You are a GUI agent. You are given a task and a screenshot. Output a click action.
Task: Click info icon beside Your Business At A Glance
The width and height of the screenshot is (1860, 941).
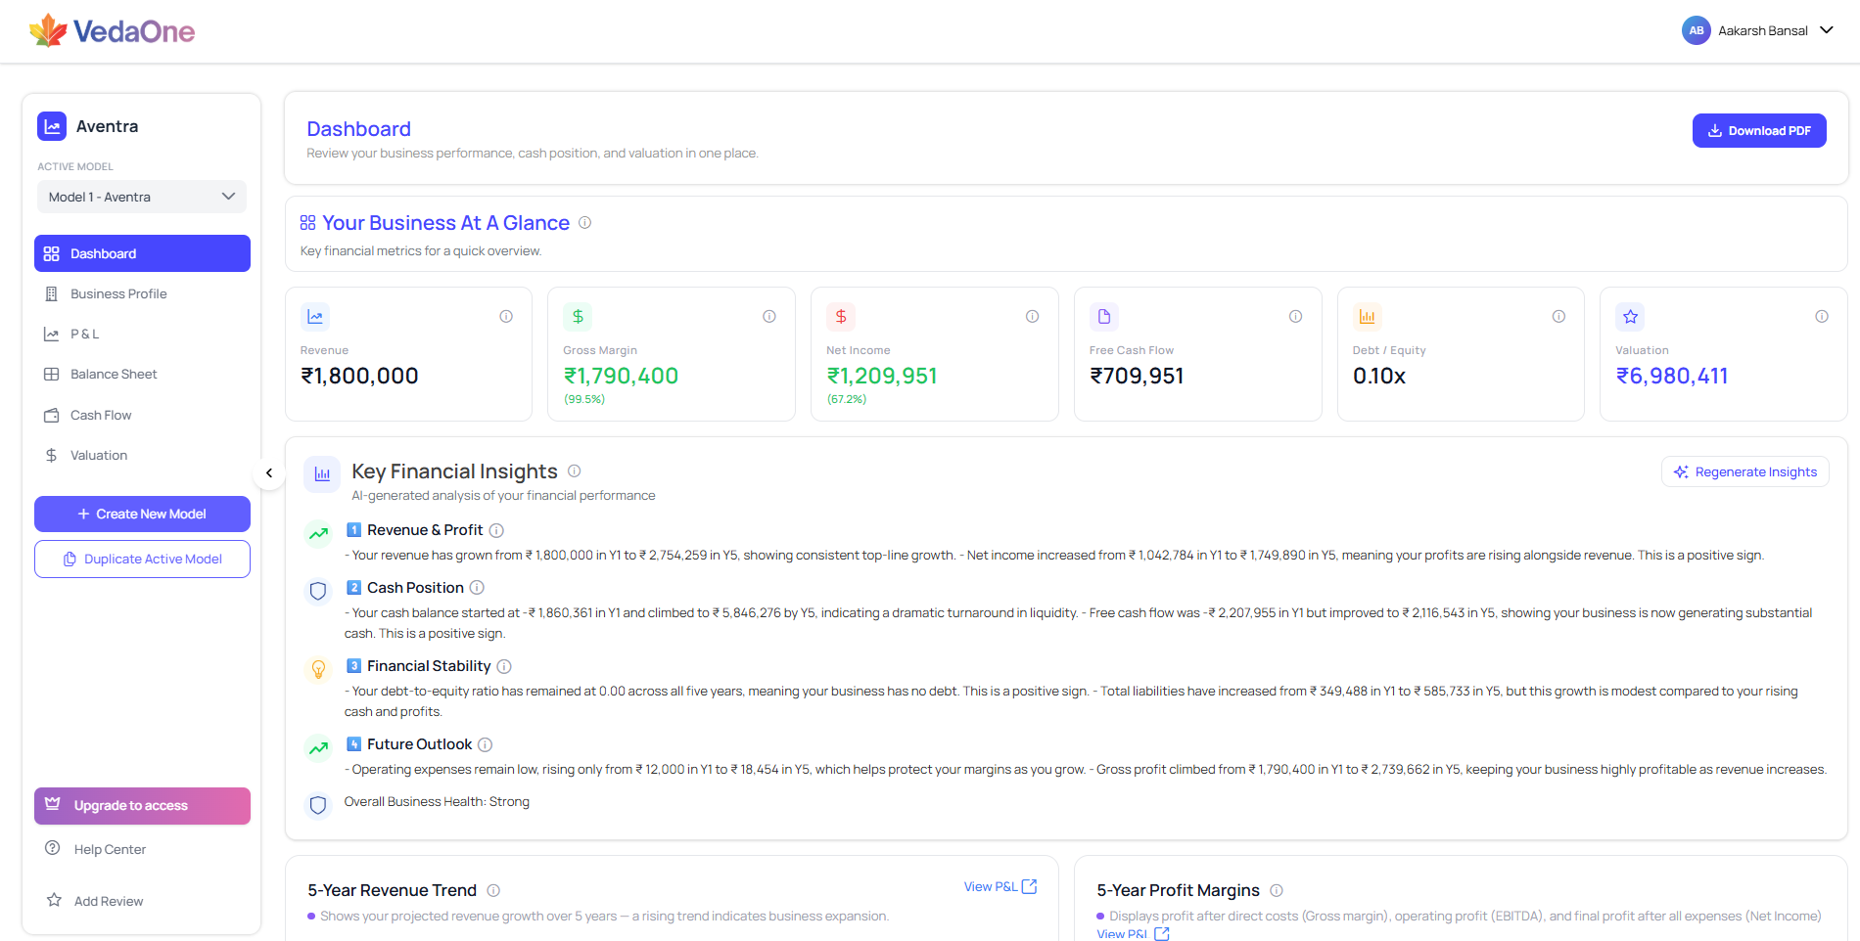tap(584, 222)
